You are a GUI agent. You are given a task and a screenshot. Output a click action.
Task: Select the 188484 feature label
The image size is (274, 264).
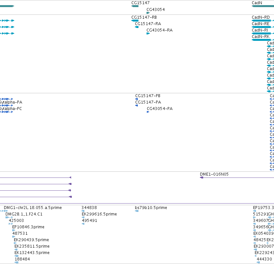pos(22,259)
